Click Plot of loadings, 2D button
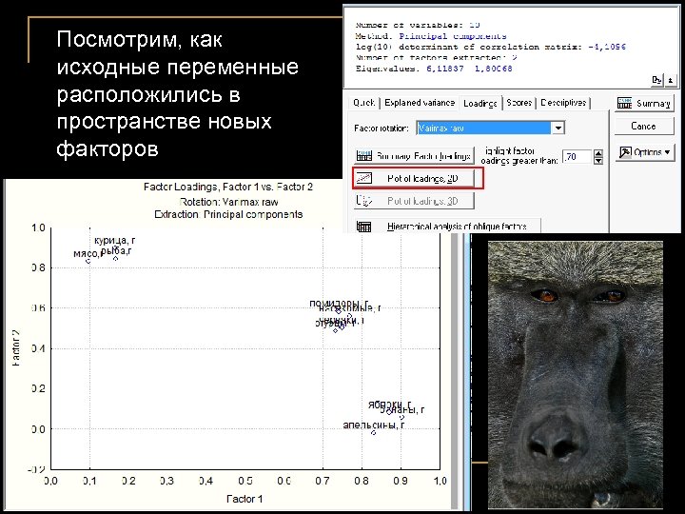This screenshot has height=514, width=685. [414, 178]
